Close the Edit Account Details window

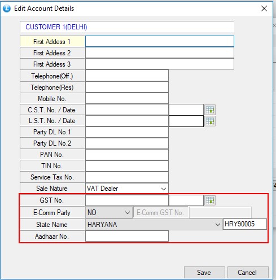[264, 8]
